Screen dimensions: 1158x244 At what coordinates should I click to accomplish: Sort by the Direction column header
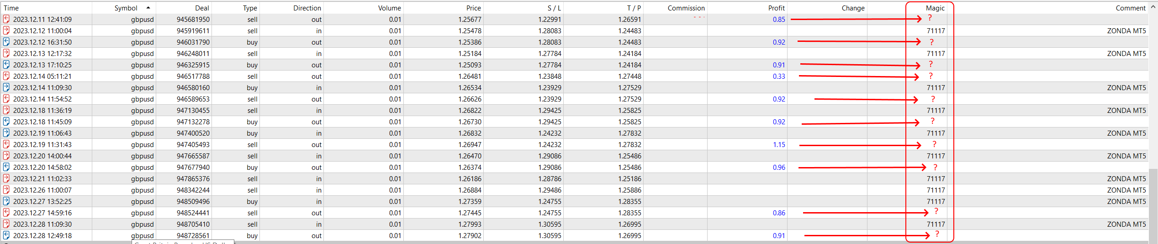pyautogui.click(x=307, y=8)
